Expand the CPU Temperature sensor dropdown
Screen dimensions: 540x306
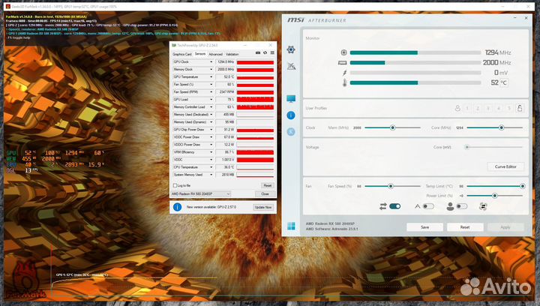coord(211,167)
